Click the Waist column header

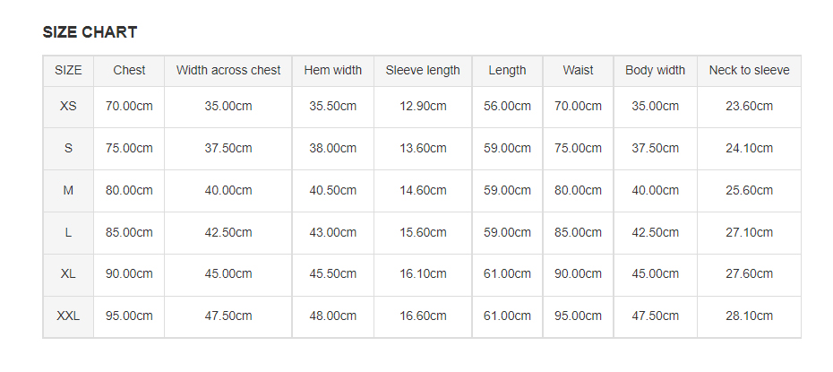pos(578,70)
